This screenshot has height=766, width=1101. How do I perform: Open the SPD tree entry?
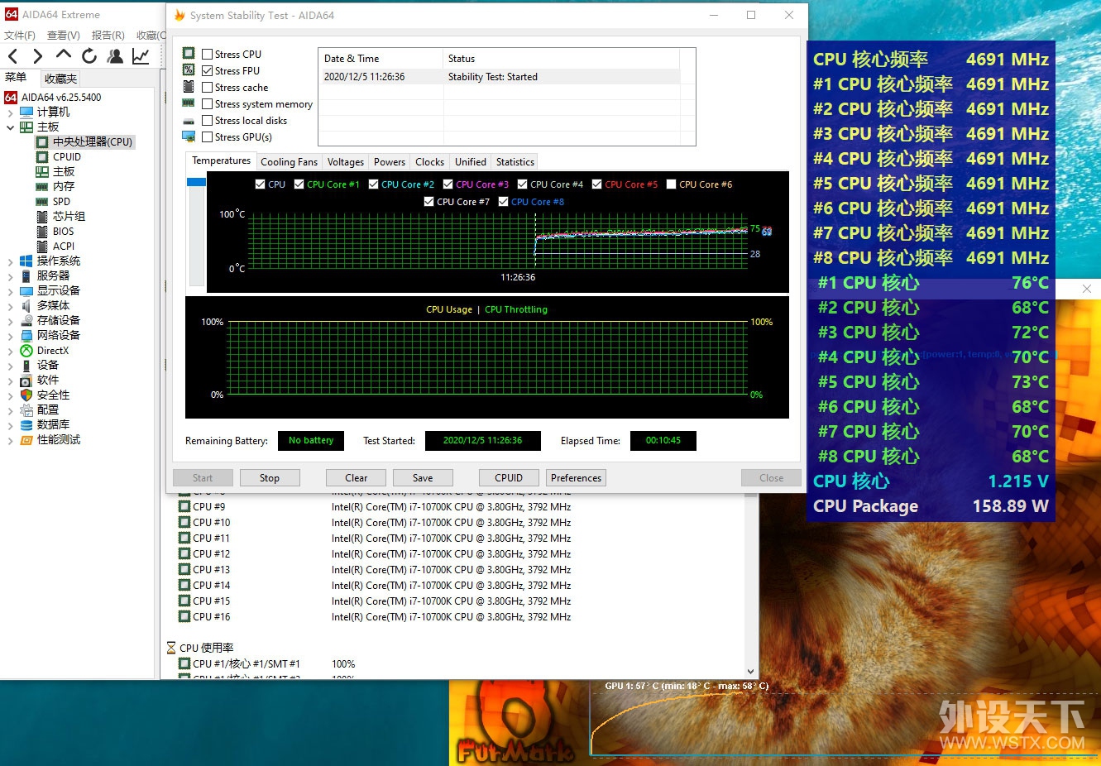pos(61,201)
